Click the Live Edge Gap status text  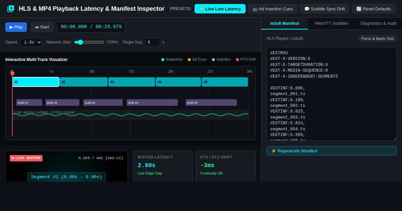(150, 173)
